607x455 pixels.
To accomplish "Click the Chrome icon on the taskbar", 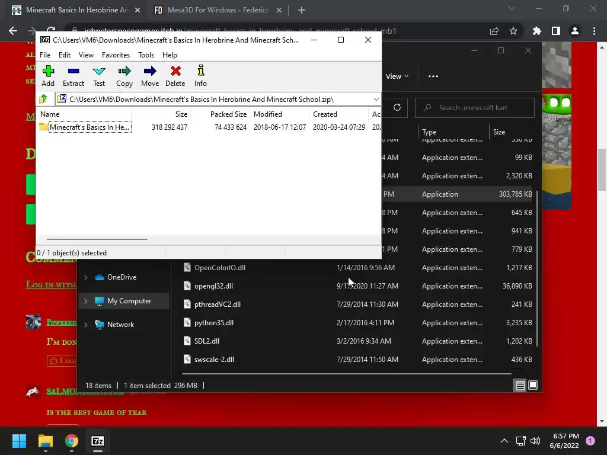I will (72, 441).
